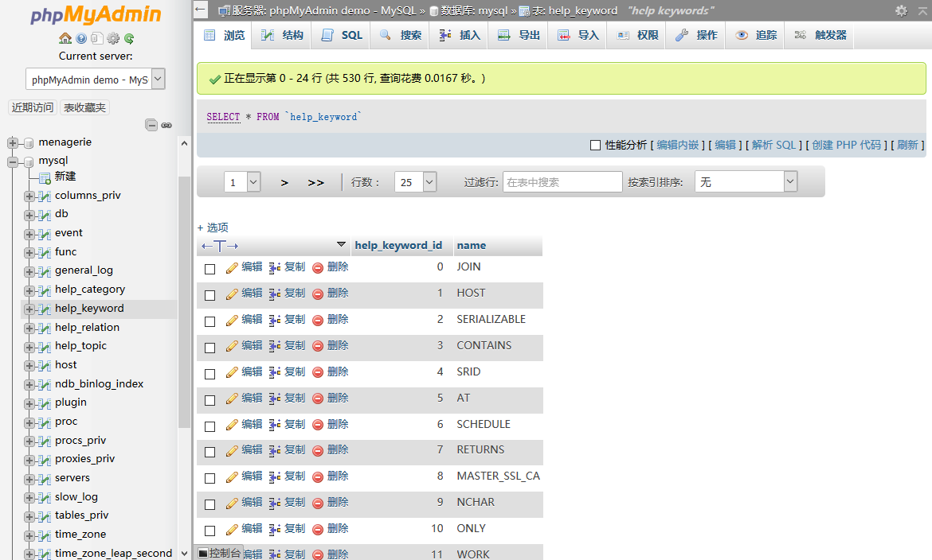The height and width of the screenshot is (560, 932).
Task: Tick the checkbox for the HOST row
Action: click(210, 295)
